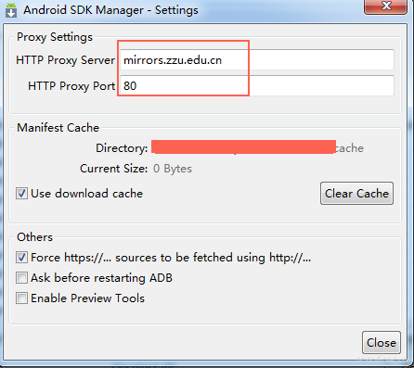The width and height of the screenshot is (414, 368).
Task: Click the Others group heading
Action: [x=34, y=237]
